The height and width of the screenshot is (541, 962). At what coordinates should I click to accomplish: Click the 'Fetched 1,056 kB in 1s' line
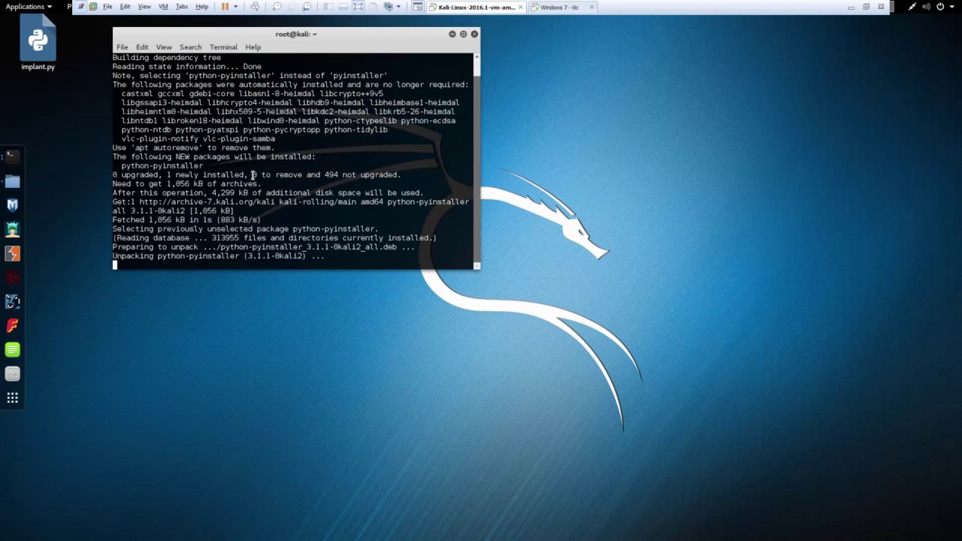186,219
